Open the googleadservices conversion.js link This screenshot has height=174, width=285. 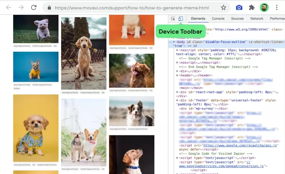click(221, 166)
